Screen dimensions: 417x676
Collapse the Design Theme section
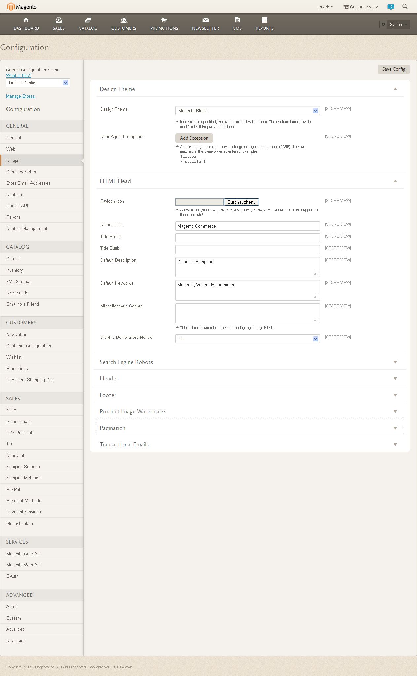(x=395, y=89)
